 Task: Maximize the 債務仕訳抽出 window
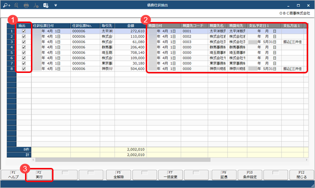[x=298, y=5]
